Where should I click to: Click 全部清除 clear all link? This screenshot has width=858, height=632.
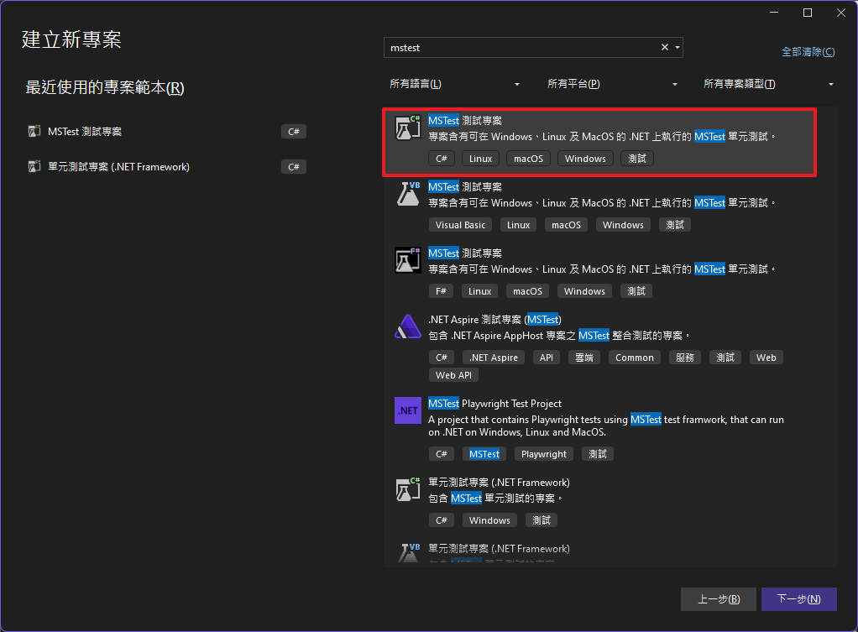point(808,52)
